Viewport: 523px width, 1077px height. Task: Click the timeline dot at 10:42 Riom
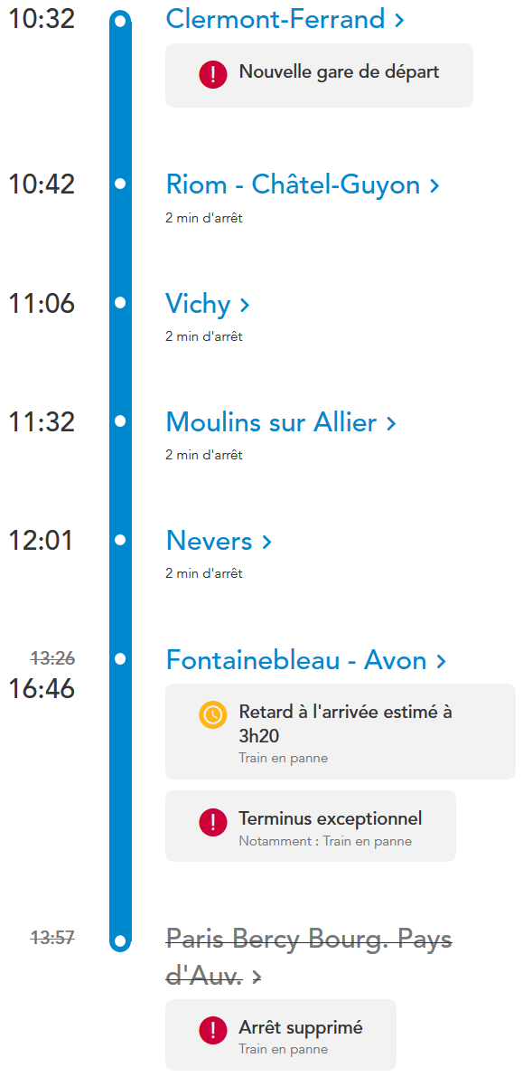tap(120, 184)
